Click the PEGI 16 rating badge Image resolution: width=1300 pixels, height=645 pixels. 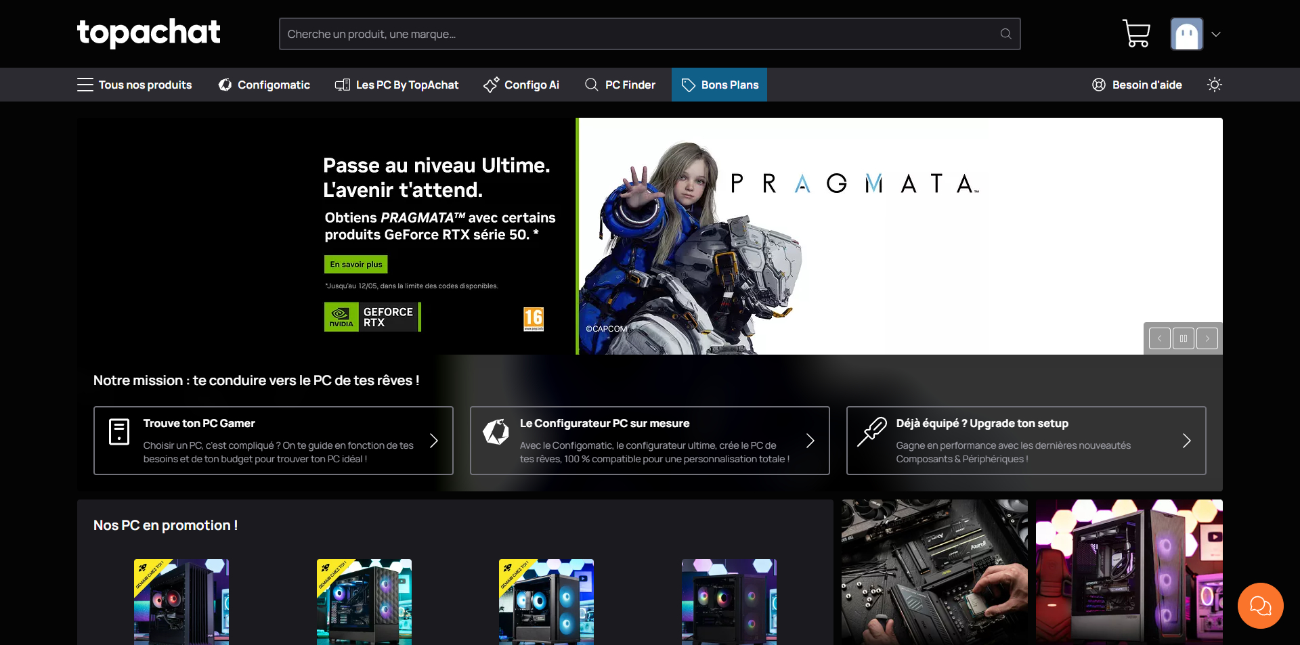(x=534, y=319)
